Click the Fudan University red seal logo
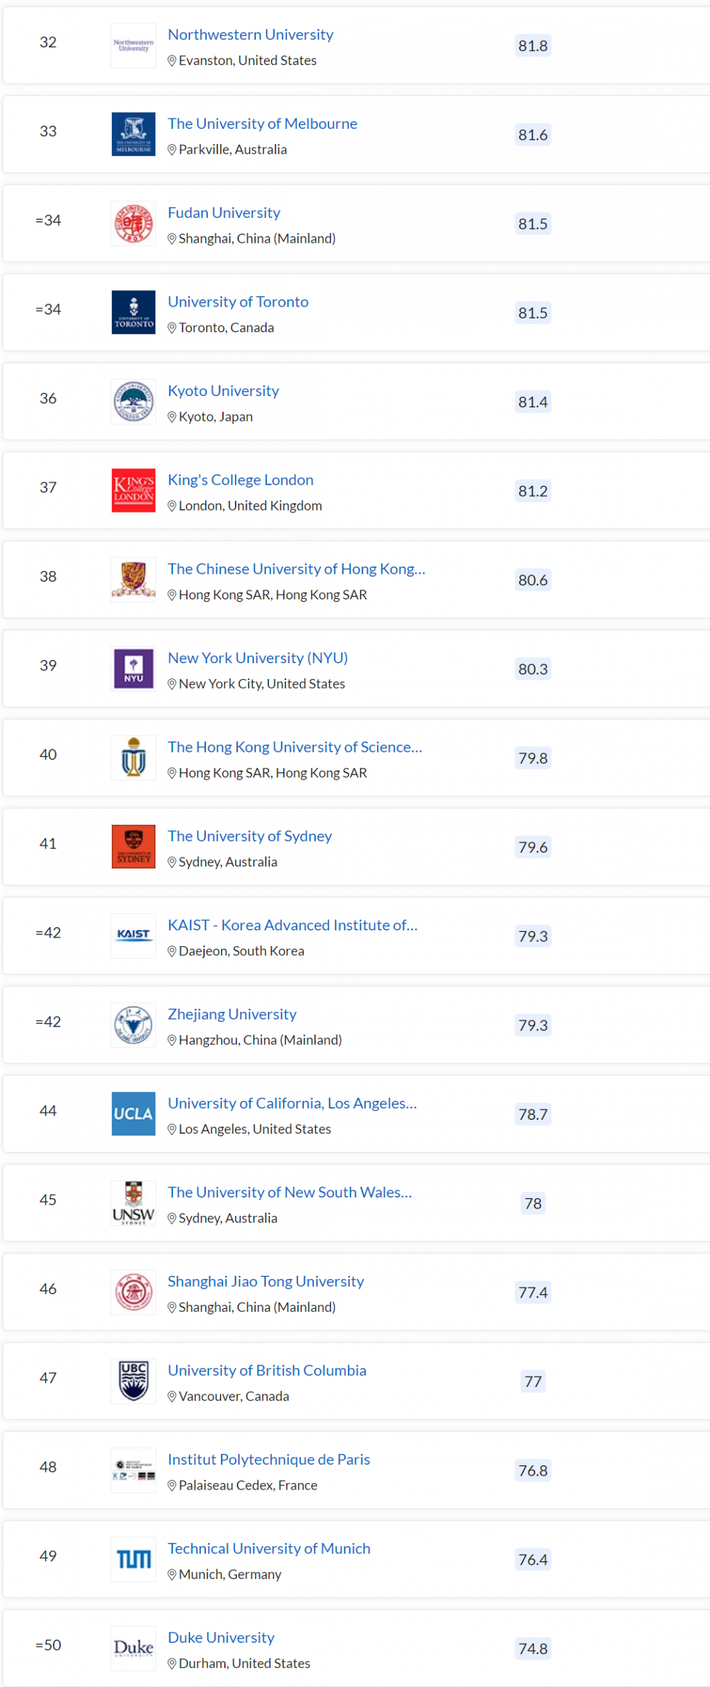 pos(134,224)
